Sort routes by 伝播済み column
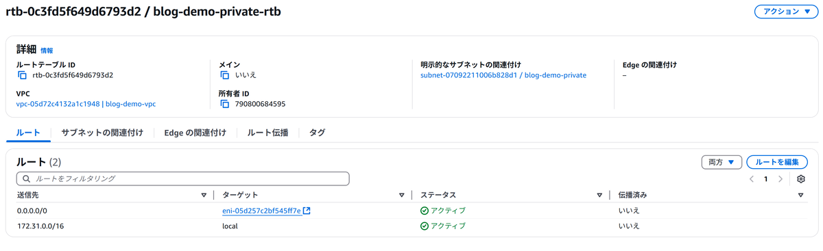823x251 pixels. 801,196
